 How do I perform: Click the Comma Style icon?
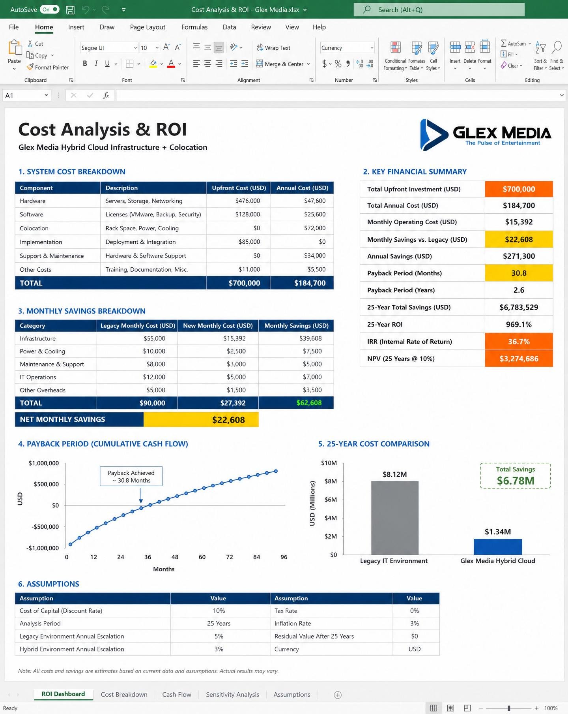point(348,64)
